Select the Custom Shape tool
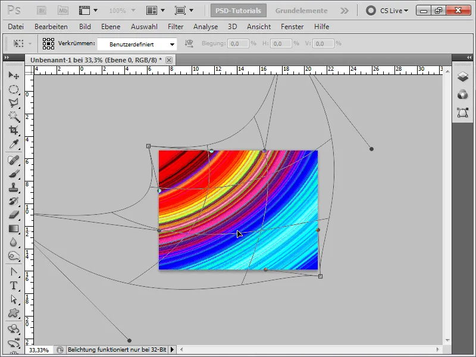This screenshot has width=476, height=357. click(14, 313)
